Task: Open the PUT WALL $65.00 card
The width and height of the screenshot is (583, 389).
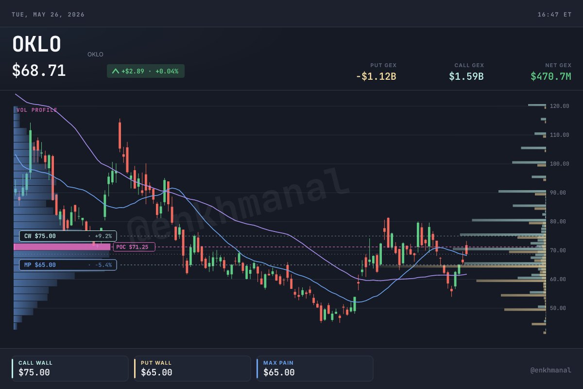Action: (x=192, y=369)
